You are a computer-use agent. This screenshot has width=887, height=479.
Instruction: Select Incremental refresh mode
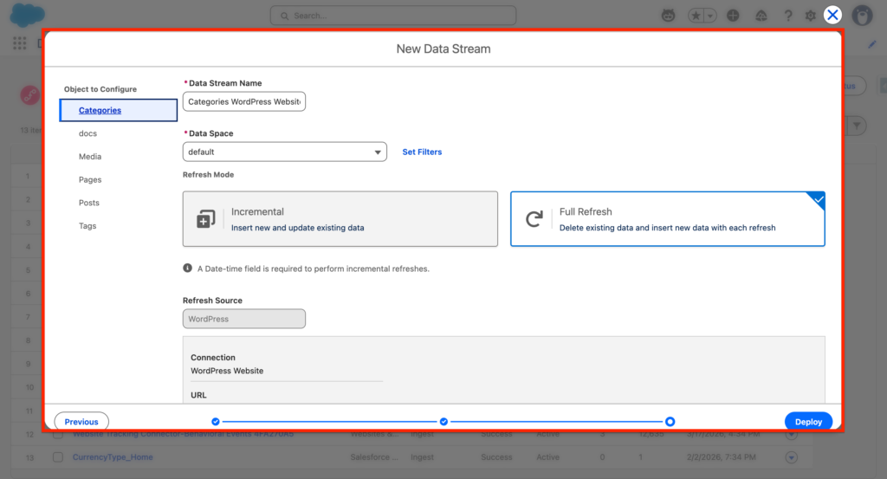coord(340,219)
